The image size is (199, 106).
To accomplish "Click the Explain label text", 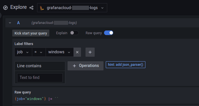I will click(x=62, y=33).
